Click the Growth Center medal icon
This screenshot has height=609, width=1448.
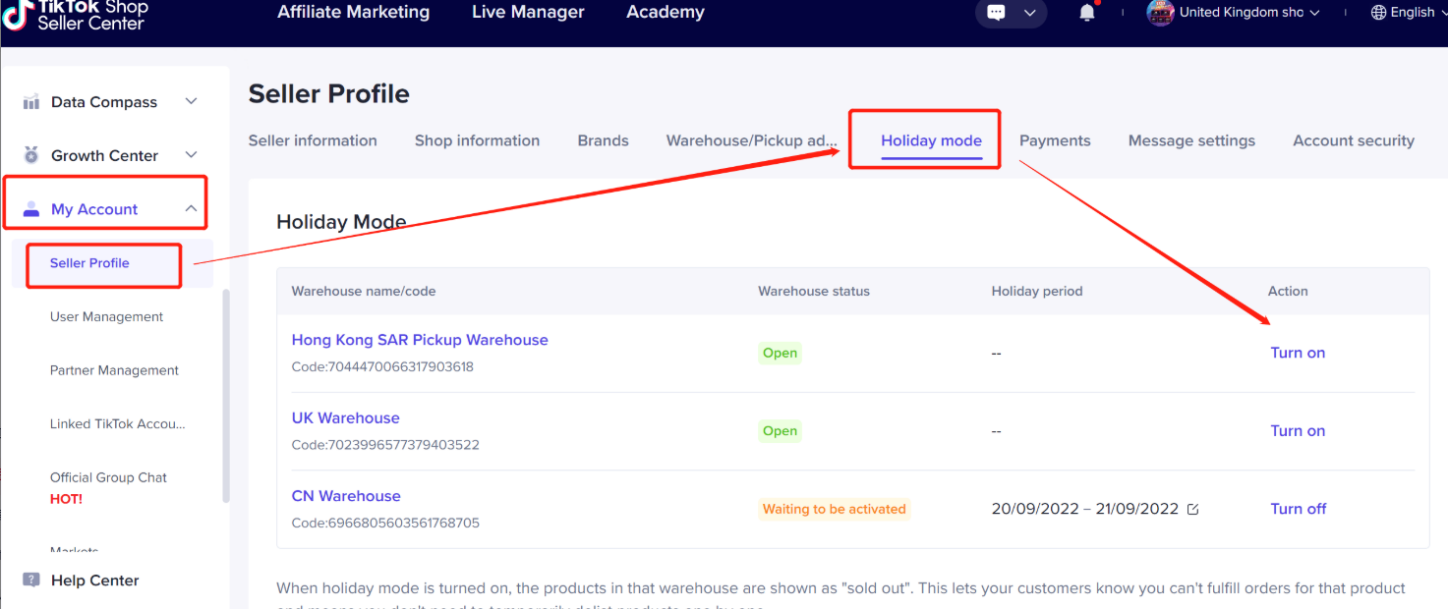point(31,155)
